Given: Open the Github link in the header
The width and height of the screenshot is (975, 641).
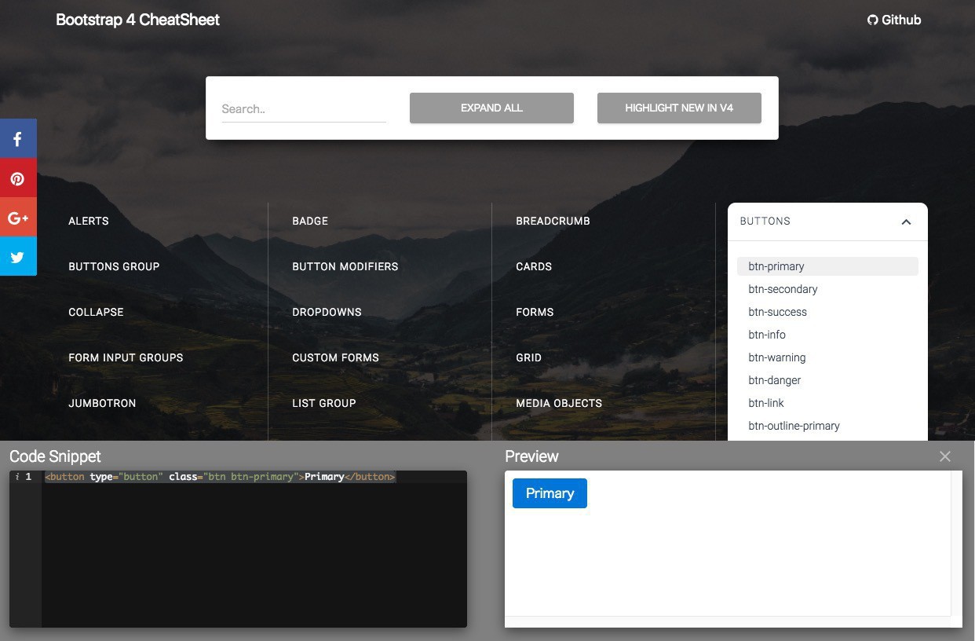Looking at the screenshot, I should tap(893, 20).
